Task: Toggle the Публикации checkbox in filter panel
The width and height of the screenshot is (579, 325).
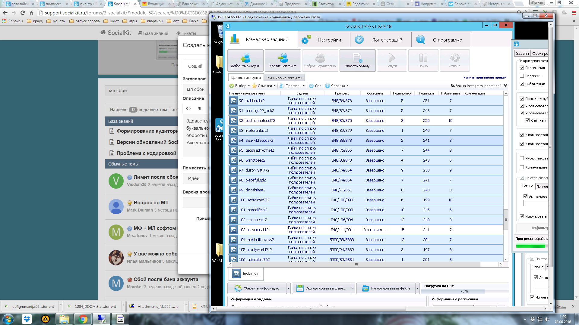Action: click(x=522, y=84)
